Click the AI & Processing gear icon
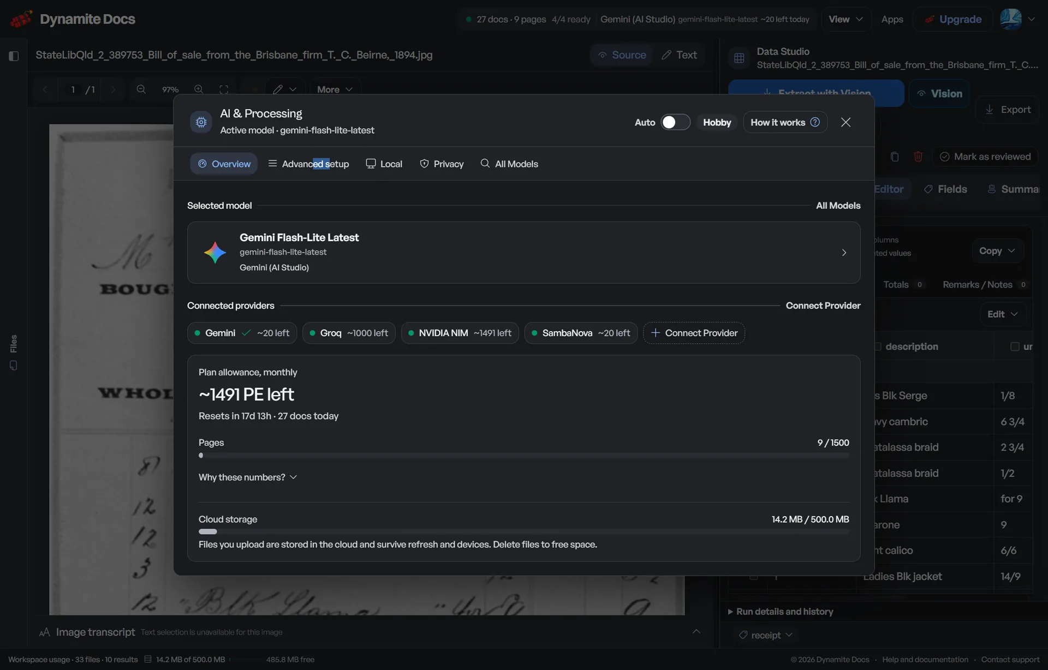The image size is (1048, 670). coord(201,122)
